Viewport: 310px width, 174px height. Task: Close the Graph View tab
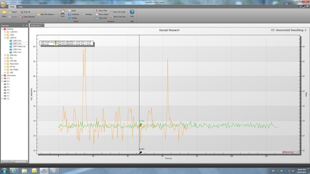click(x=42, y=26)
